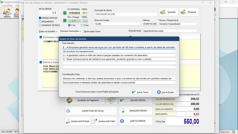This screenshot has height=134, width=238.
Task: Click Sair da Ordem to exit
Action: [136, 121]
